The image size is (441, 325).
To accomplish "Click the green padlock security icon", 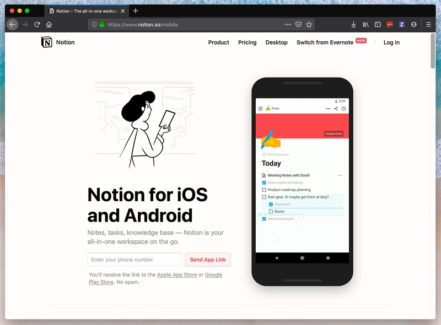I will (x=102, y=25).
